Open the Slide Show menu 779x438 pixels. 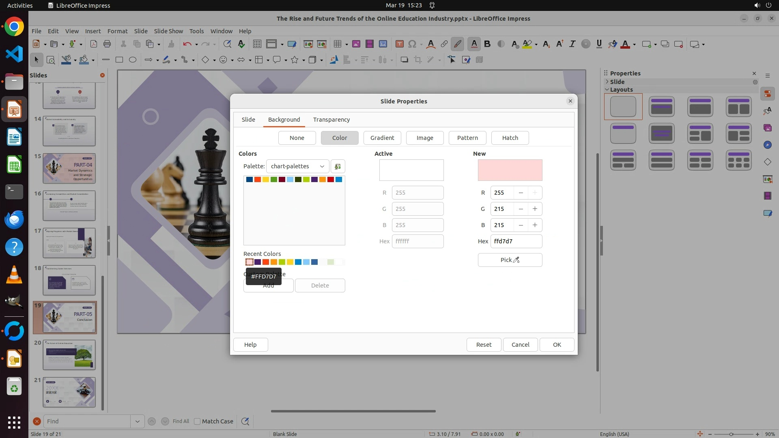(x=168, y=31)
